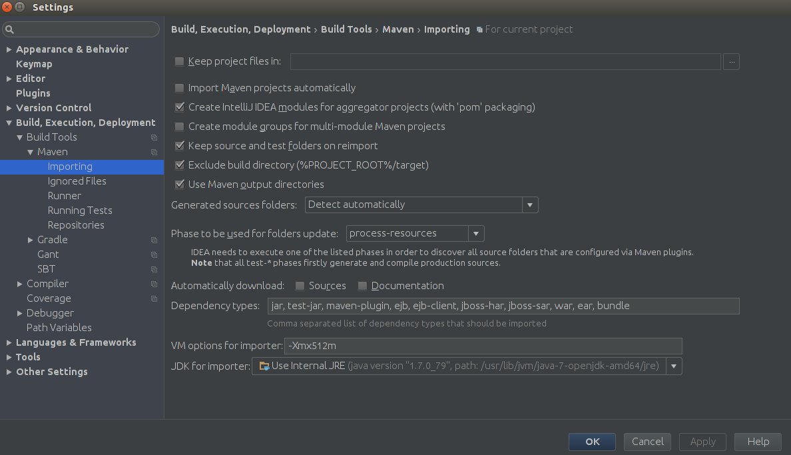This screenshot has width=791, height=455.
Task: Click the Dependency types text field
Action: tap(503, 306)
